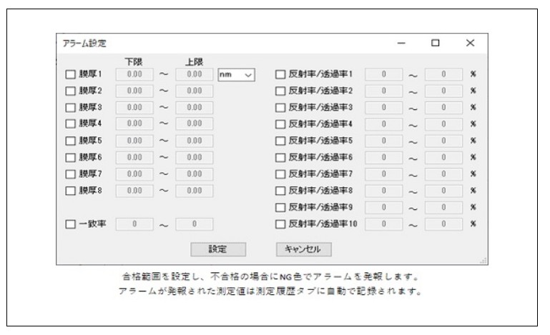Enable the 膜厚1 checkbox

(70, 74)
